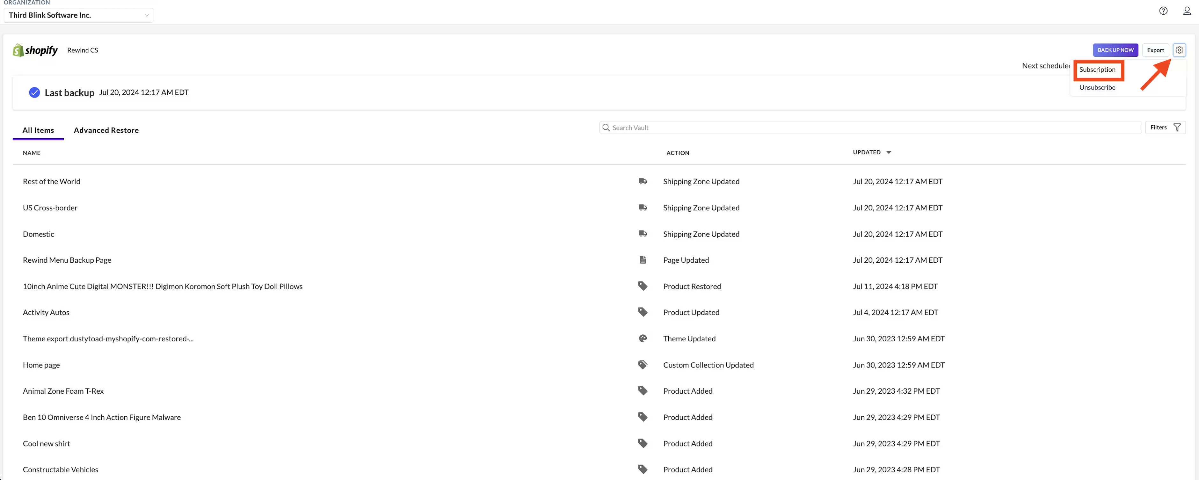Select the All Items tab
1199x480 pixels.
tap(38, 130)
